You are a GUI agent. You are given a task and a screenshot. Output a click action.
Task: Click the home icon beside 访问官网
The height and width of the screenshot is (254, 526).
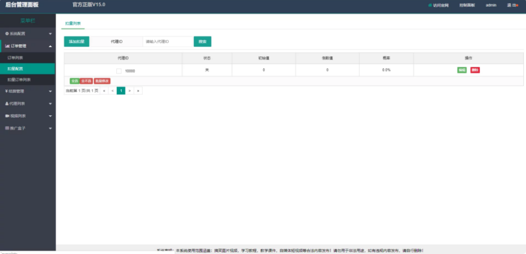pyautogui.click(x=430, y=5)
